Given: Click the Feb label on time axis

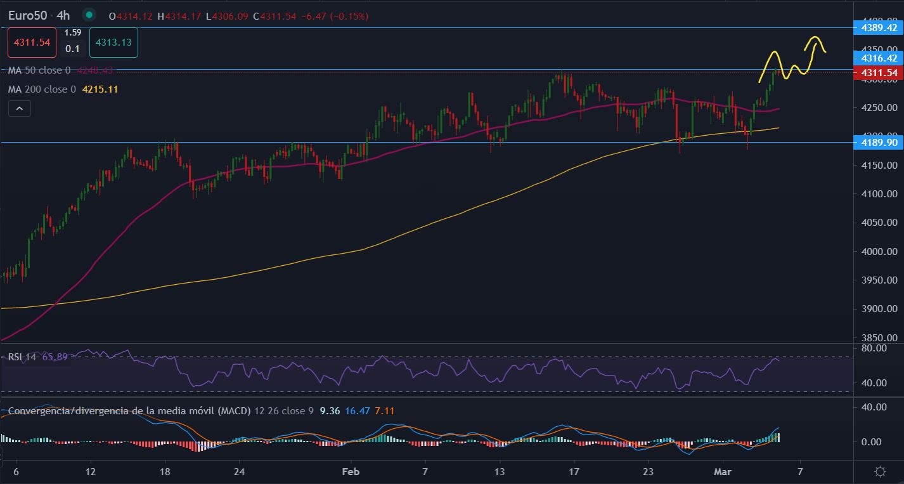Looking at the screenshot, I should (x=350, y=471).
